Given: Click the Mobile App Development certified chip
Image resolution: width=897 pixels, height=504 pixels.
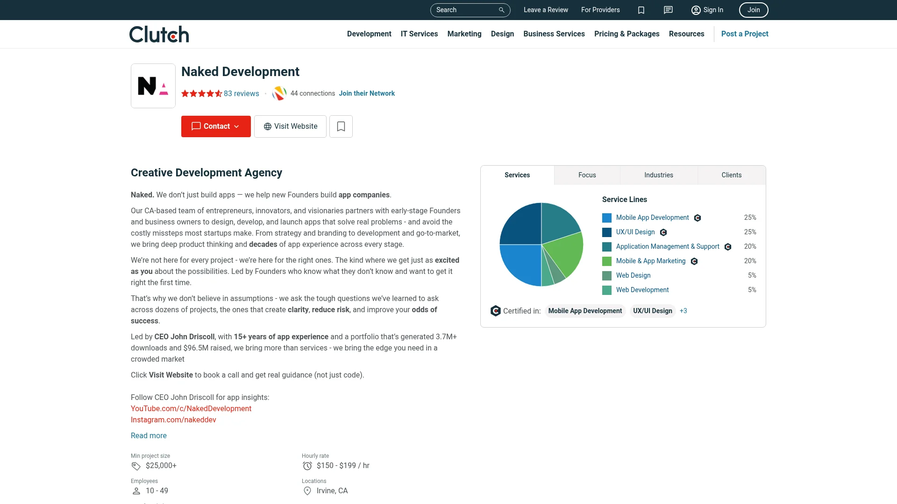Looking at the screenshot, I should [585, 311].
